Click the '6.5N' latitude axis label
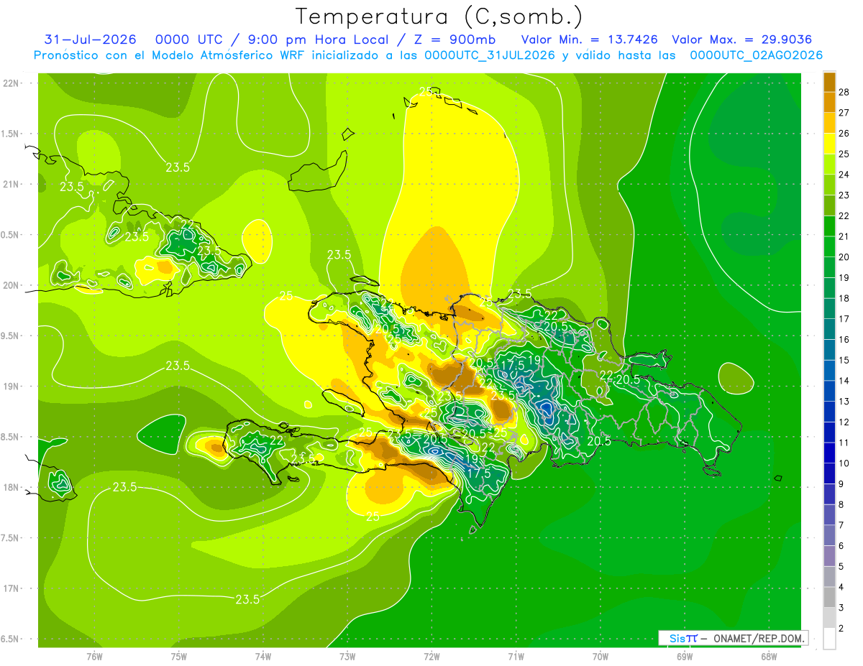 (x=10, y=639)
